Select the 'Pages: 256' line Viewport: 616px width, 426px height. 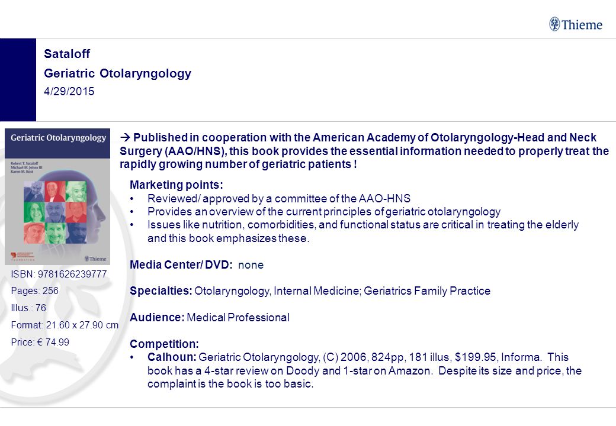click(34, 291)
